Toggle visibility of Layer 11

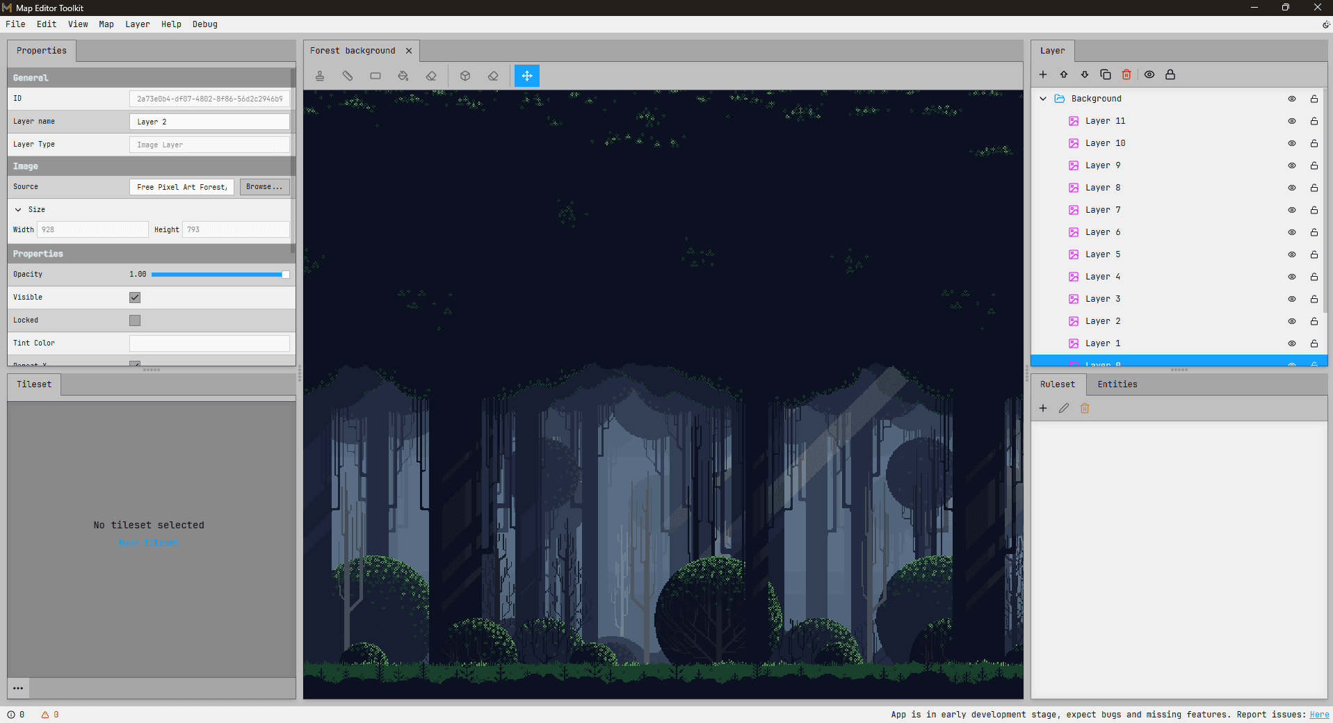(x=1292, y=121)
